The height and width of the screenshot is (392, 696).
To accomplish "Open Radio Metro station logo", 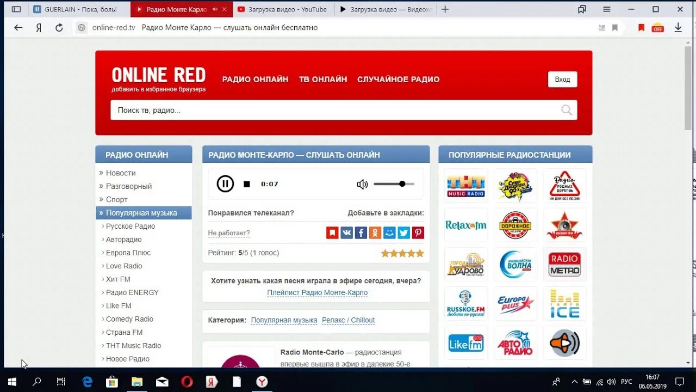I will click(x=564, y=264).
